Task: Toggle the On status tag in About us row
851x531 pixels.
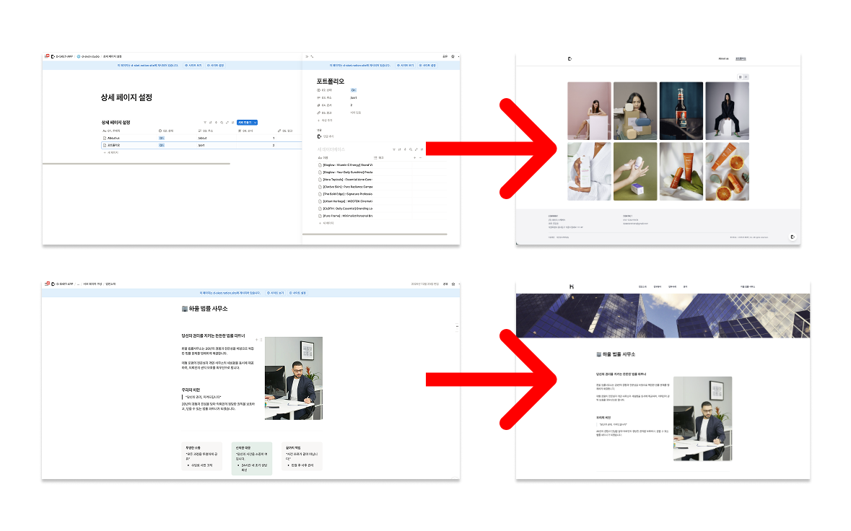Action: click(x=162, y=137)
